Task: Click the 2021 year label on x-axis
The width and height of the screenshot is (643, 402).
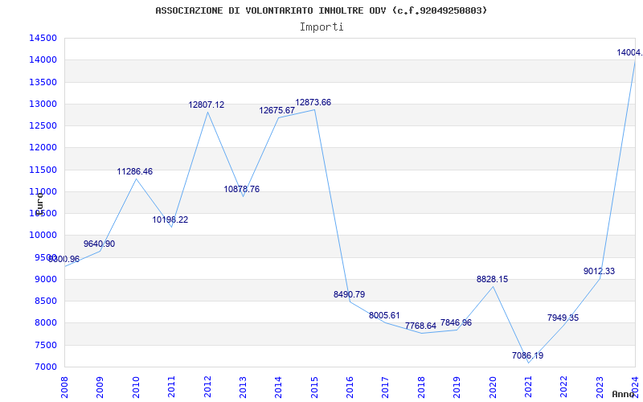Action: tap(528, 387)
